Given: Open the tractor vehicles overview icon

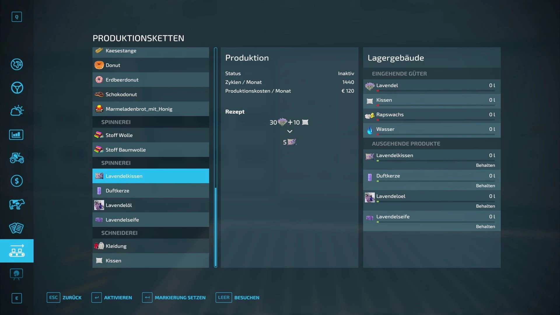Looking at the screenshot, I should click(17, 158).
